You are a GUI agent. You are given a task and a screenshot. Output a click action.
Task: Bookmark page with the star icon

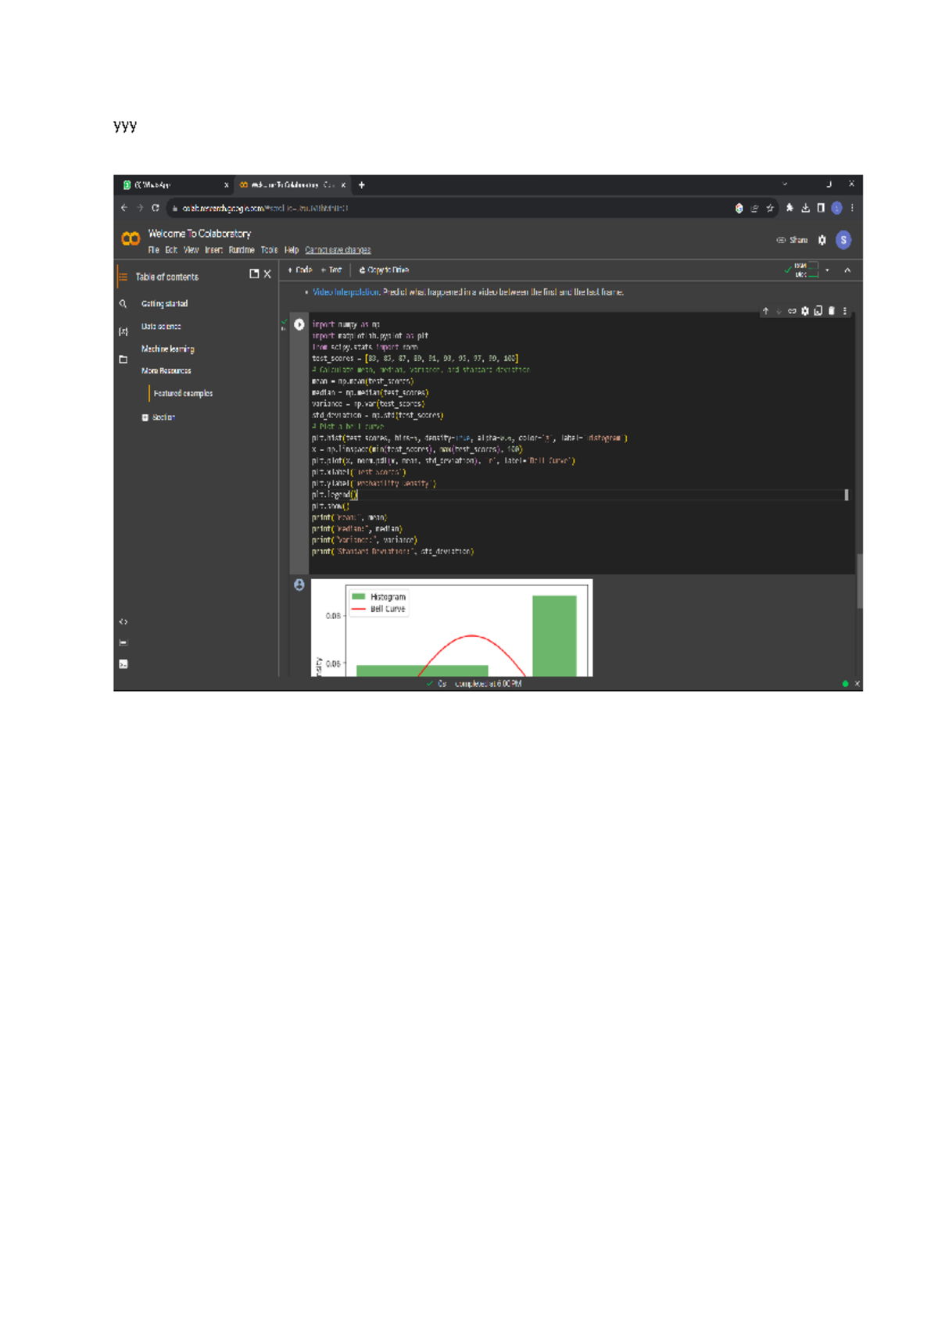coord(770,208)
